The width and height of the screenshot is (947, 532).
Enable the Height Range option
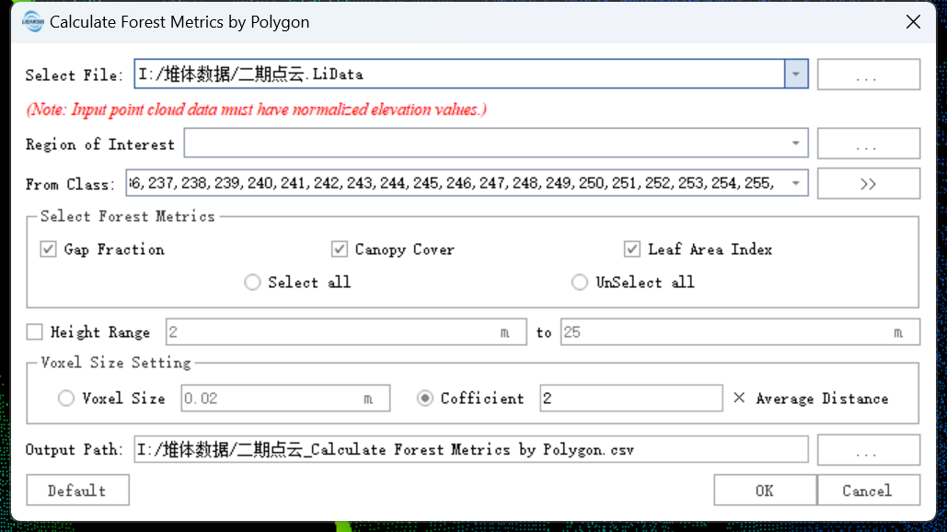point(34,331)
